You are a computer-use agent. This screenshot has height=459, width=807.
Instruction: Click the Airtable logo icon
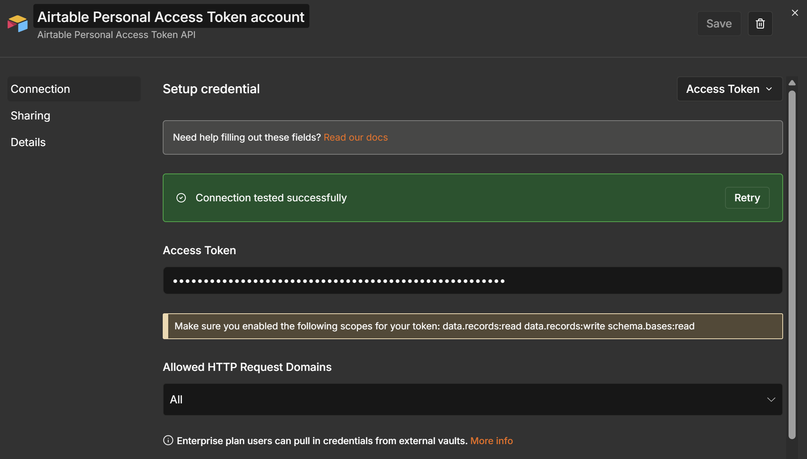tap(18, 23)
